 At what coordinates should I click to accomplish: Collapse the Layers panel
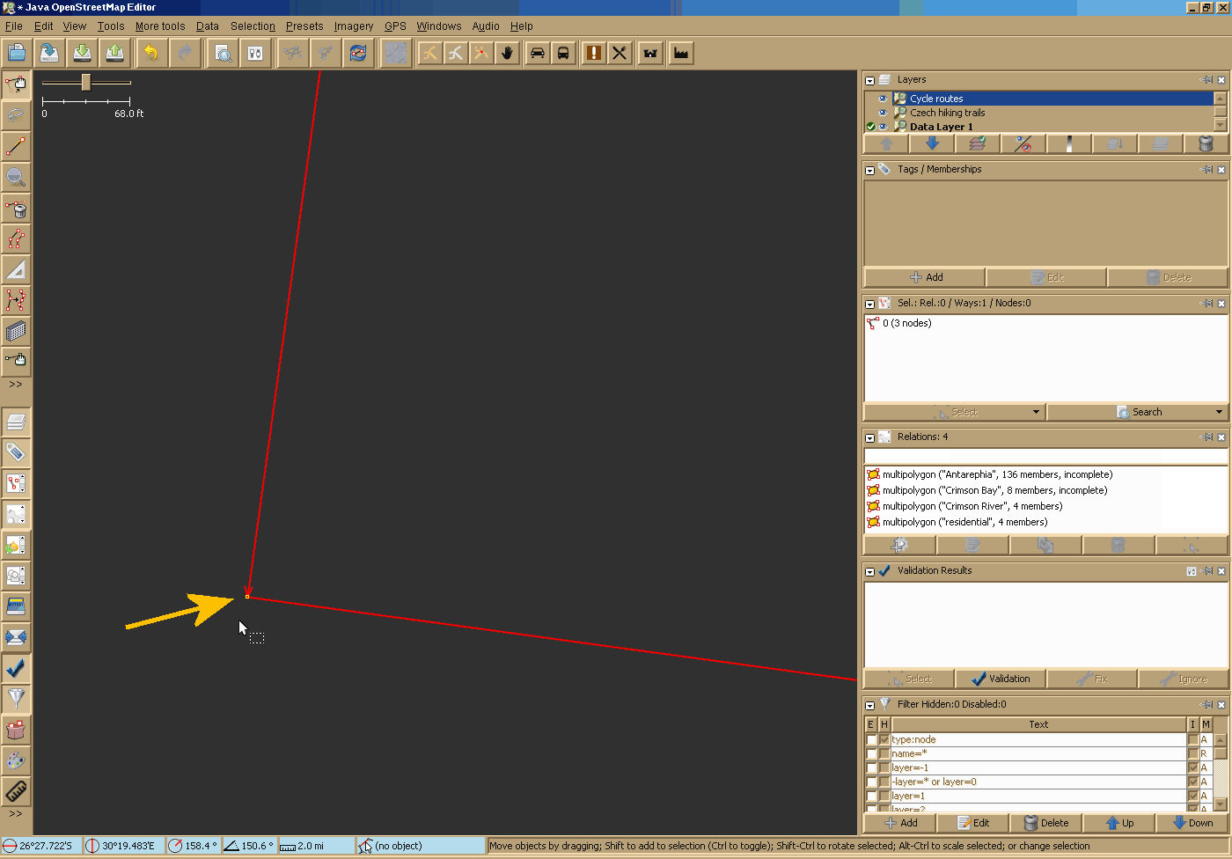click(869, 80)
